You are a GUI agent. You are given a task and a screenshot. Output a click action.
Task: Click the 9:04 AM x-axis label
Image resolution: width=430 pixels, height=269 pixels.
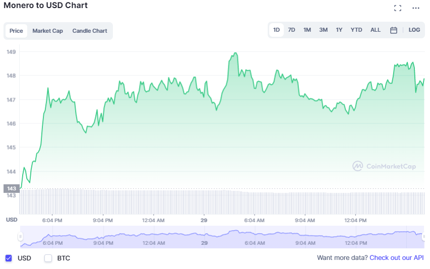(x=304, y=220)
